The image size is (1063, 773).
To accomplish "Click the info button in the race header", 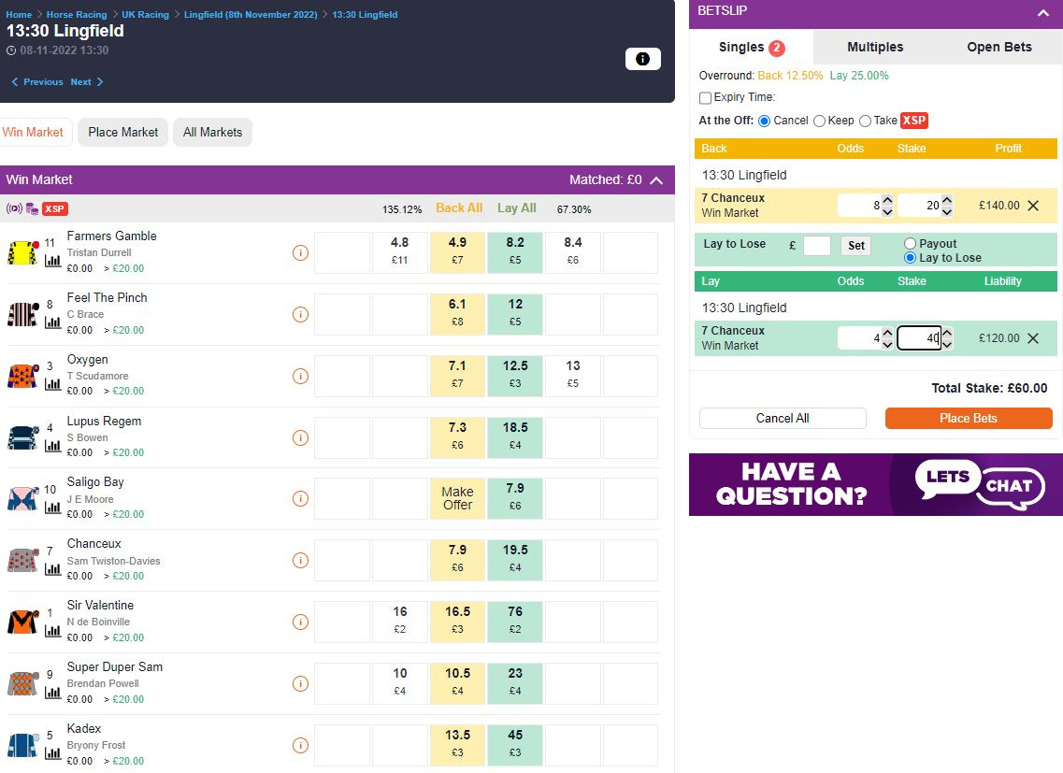I will pyautogui.click(x=642, y=58).
